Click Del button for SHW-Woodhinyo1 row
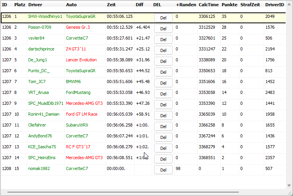 click(x=163, y=18)
